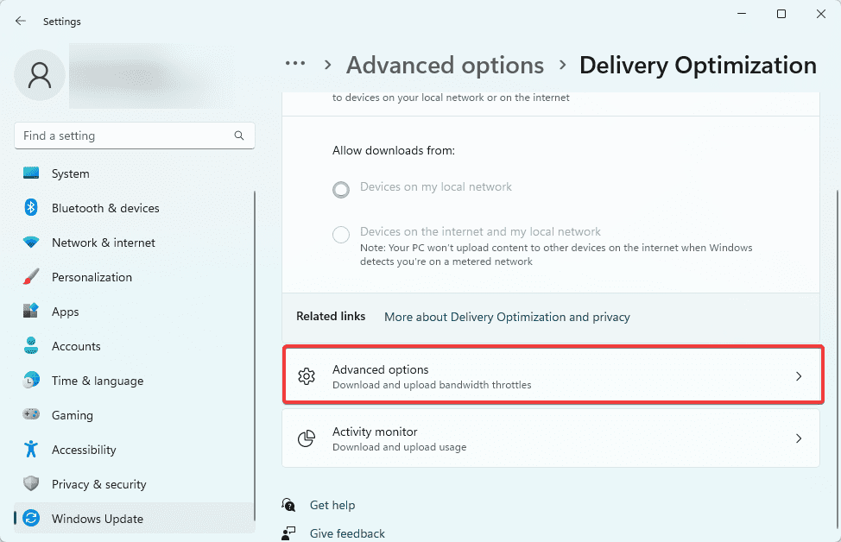Click the Give feedback icon

click(288, 533)
